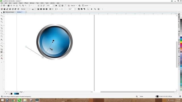
Task: Expand the Undo history dropdown arrow
Action: (x=31, y=6)
